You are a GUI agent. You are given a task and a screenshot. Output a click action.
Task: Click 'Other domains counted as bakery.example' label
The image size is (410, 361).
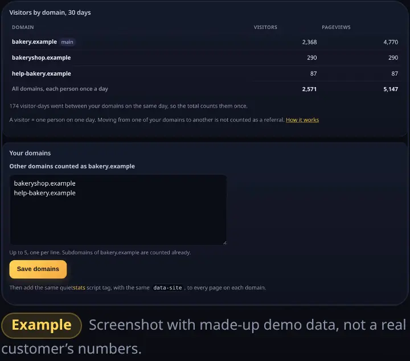pos(72,166)
